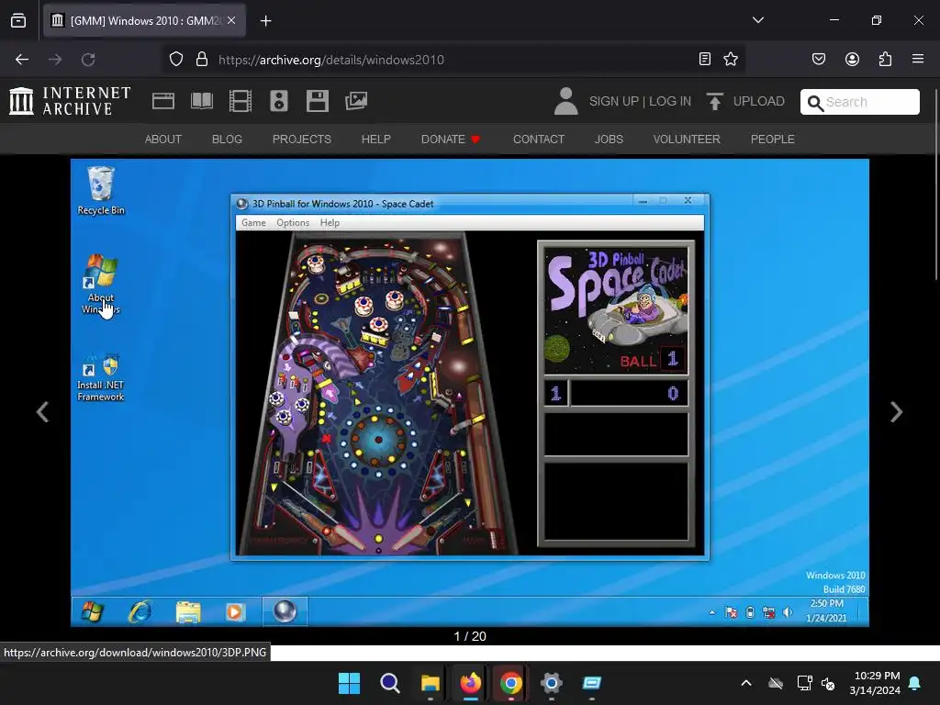The image size is (940, 705).
Task: Open the DONATE menu item
Action: (x=450, y=140)
